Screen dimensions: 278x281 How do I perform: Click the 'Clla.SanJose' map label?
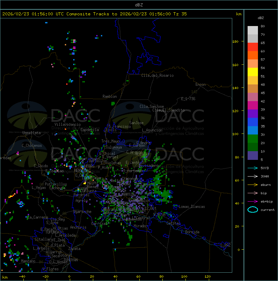[x=152, y=106]
